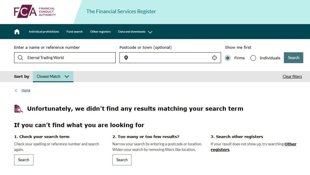Click Clear filters
This screenshot has width=310, height=175.
tap(292, 76)
